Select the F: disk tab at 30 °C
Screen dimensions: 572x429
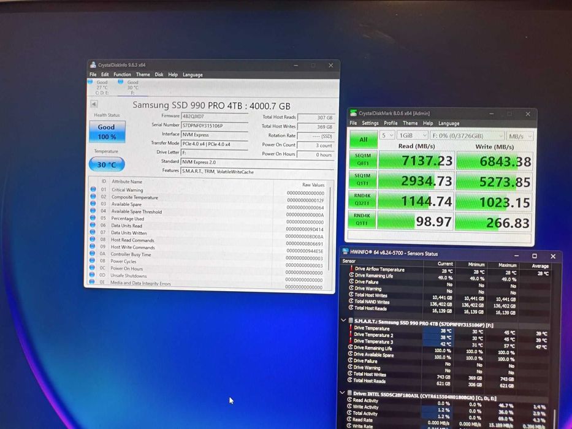(x=132, y=88)
